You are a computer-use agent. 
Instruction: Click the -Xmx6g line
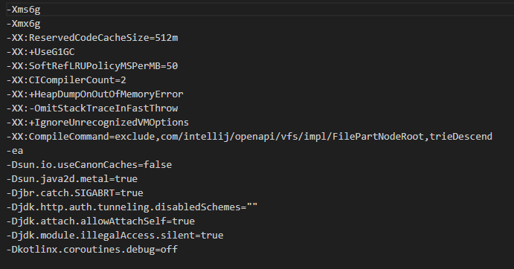coord(23,24)
